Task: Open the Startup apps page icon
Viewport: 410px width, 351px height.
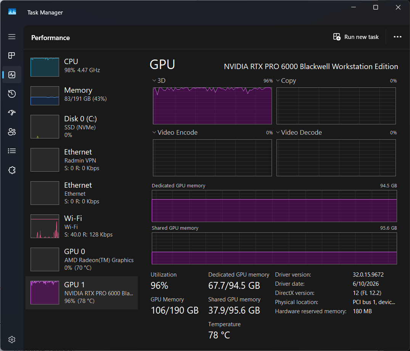Action: click(x=12, y=113)
